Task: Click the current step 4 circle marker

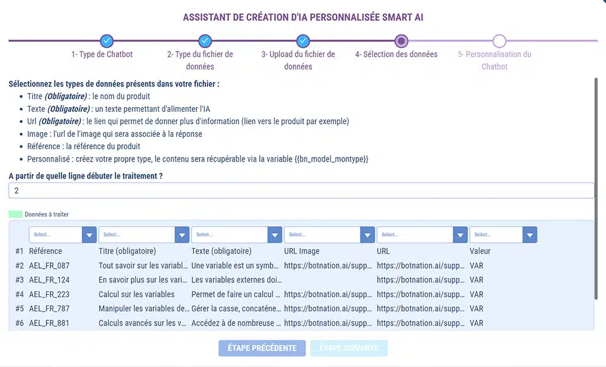Action: (401, 41)
